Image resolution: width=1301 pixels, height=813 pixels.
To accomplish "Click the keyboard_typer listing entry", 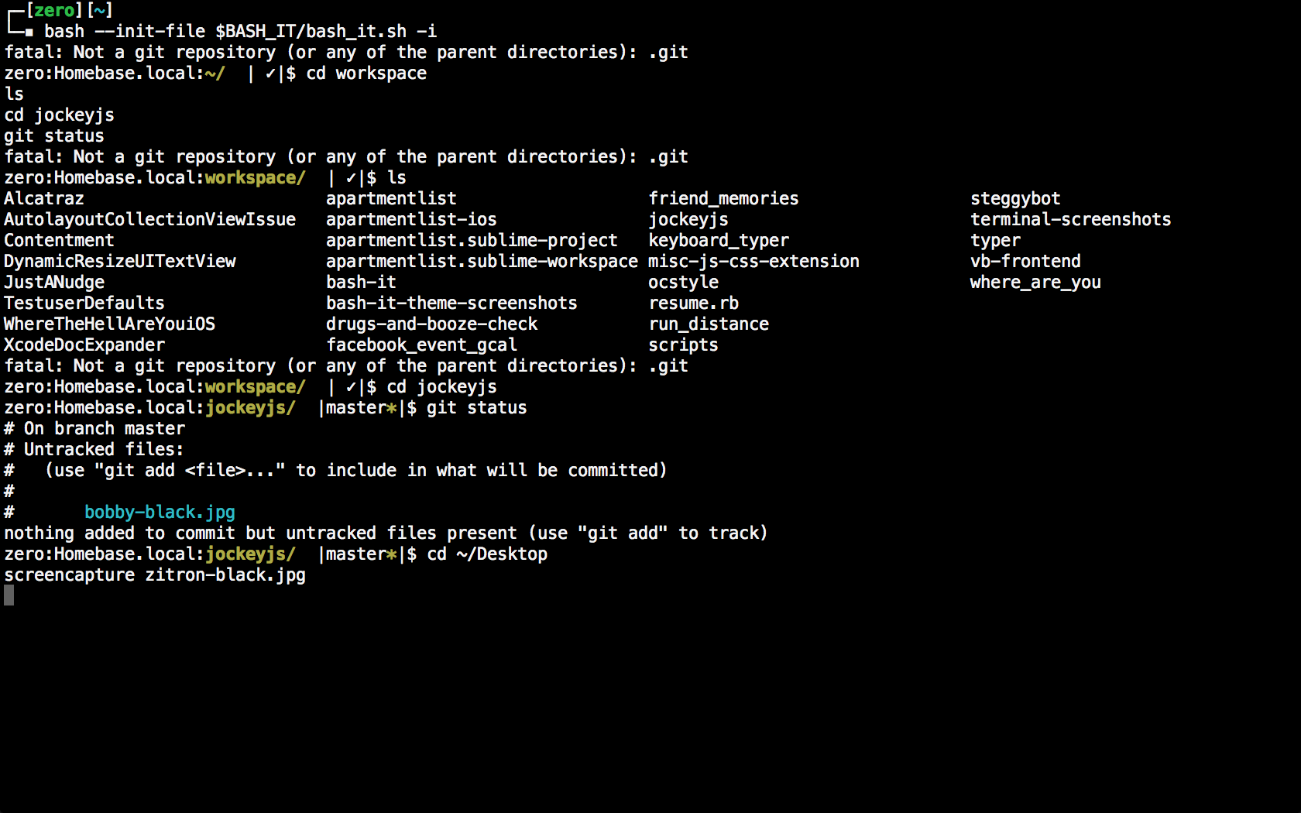I will click(x=719, y=241).
